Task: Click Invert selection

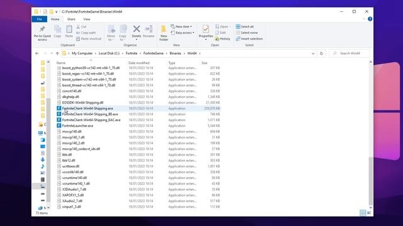Action: point(249,39)
